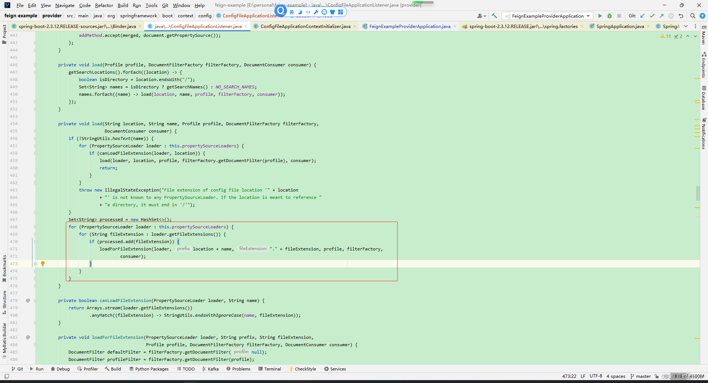Open the Database side panel
This screenshot has height=383, width=708.
(x=704, y=98)
